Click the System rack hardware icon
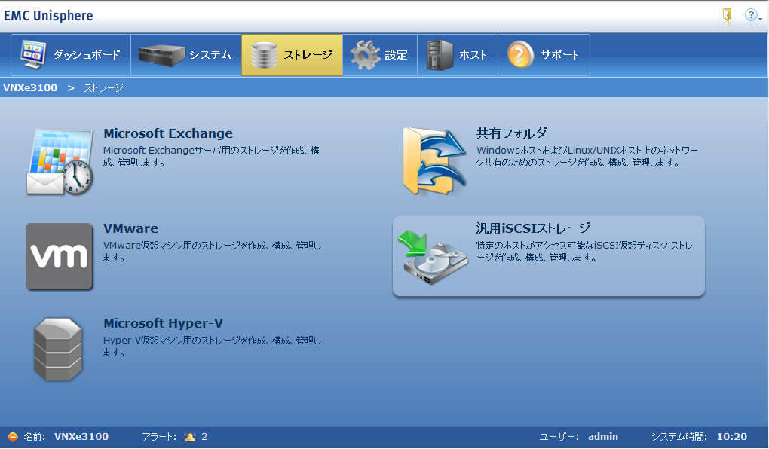 point(161,56)
